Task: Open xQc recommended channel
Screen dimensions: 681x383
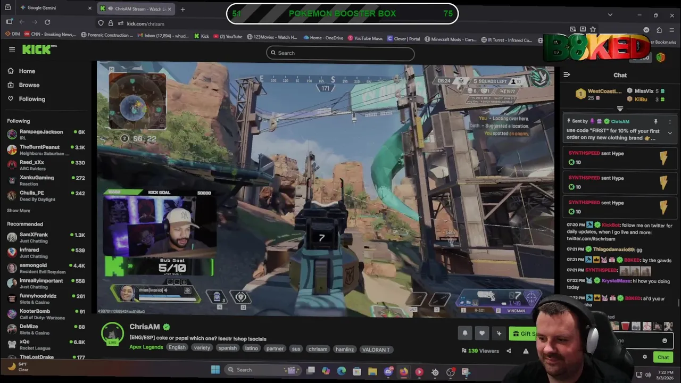Action: click(46, 344)
